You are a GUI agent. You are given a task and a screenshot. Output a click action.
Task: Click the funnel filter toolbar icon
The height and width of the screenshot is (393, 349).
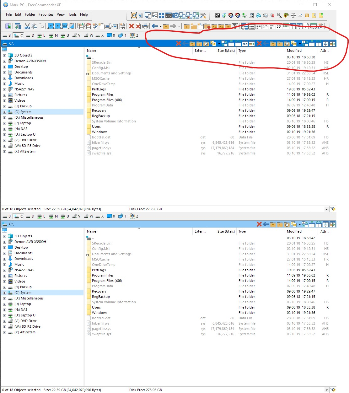point(235,26)
